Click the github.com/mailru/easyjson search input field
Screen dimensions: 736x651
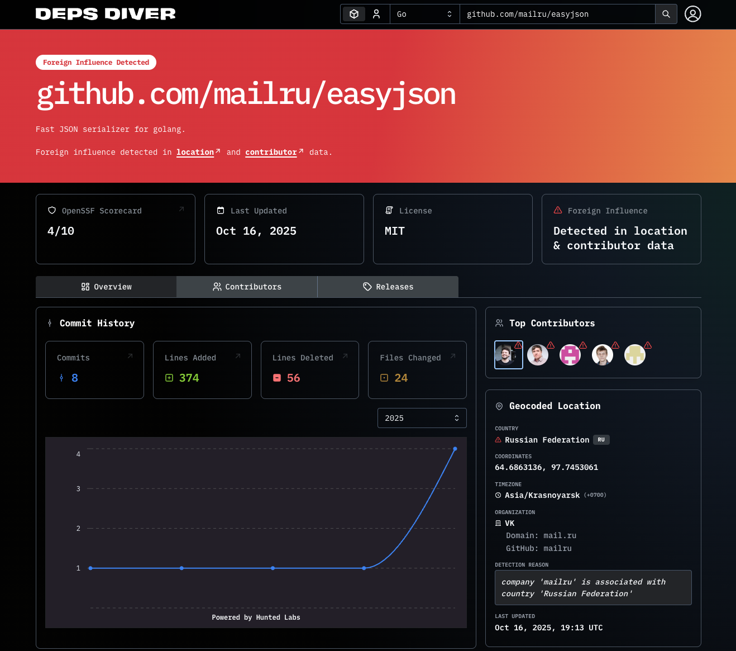557,14
